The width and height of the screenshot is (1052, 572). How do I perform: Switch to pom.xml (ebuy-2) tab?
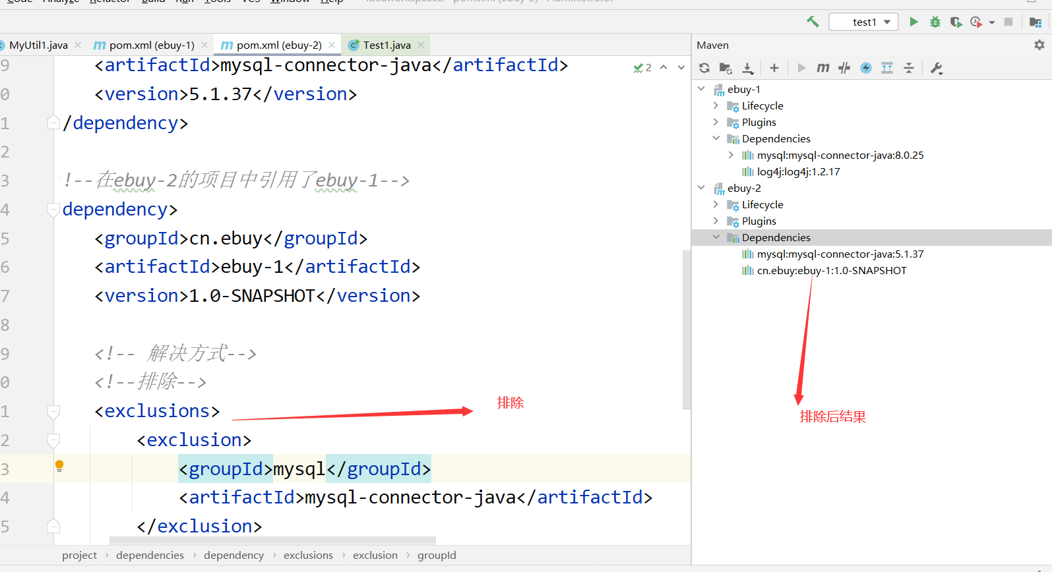[x=278, y=45]
